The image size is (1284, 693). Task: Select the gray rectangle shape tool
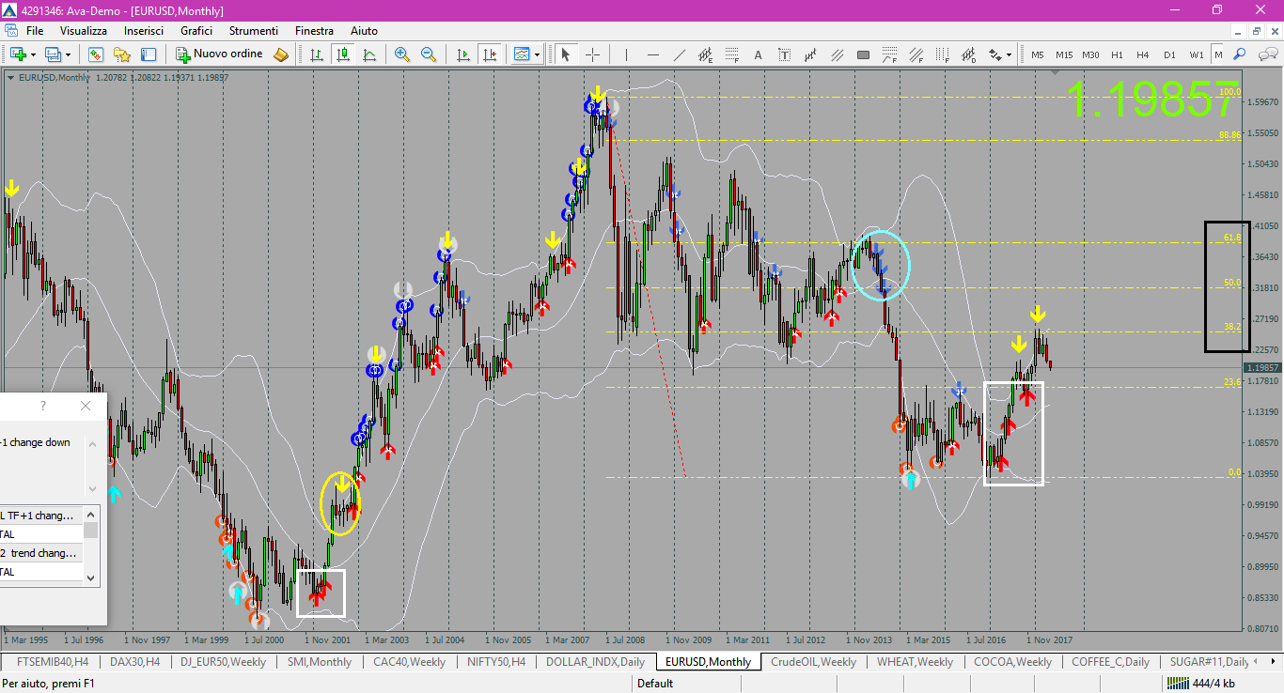coord(863,54)
